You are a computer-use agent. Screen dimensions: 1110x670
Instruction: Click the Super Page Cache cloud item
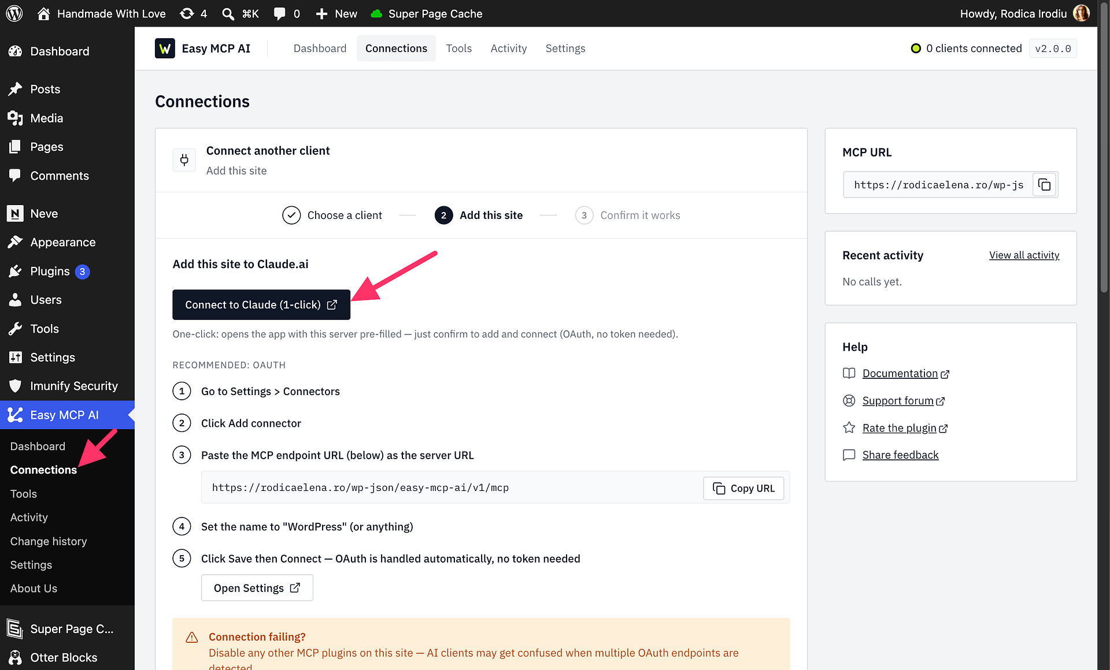[x=426, y=13]
